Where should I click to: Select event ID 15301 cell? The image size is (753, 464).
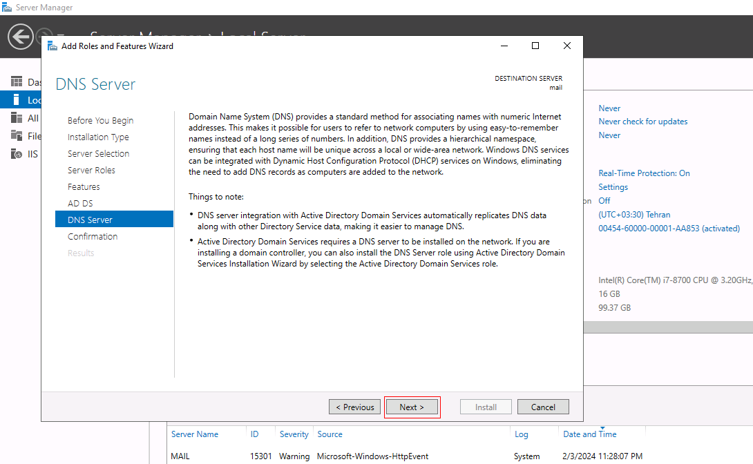click(x=260, y=456)
